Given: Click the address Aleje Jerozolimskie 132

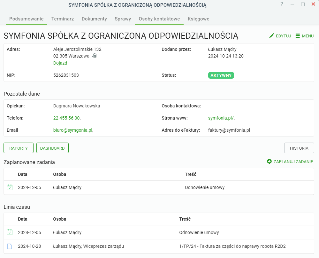Looking at the screenshot, I should pos(77,49).
